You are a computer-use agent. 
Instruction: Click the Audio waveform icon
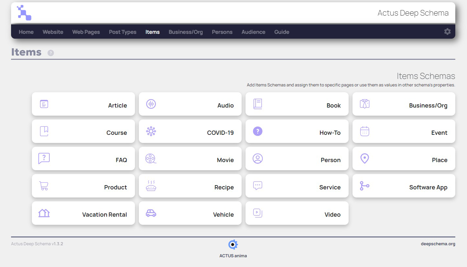(x=151, y=104)
